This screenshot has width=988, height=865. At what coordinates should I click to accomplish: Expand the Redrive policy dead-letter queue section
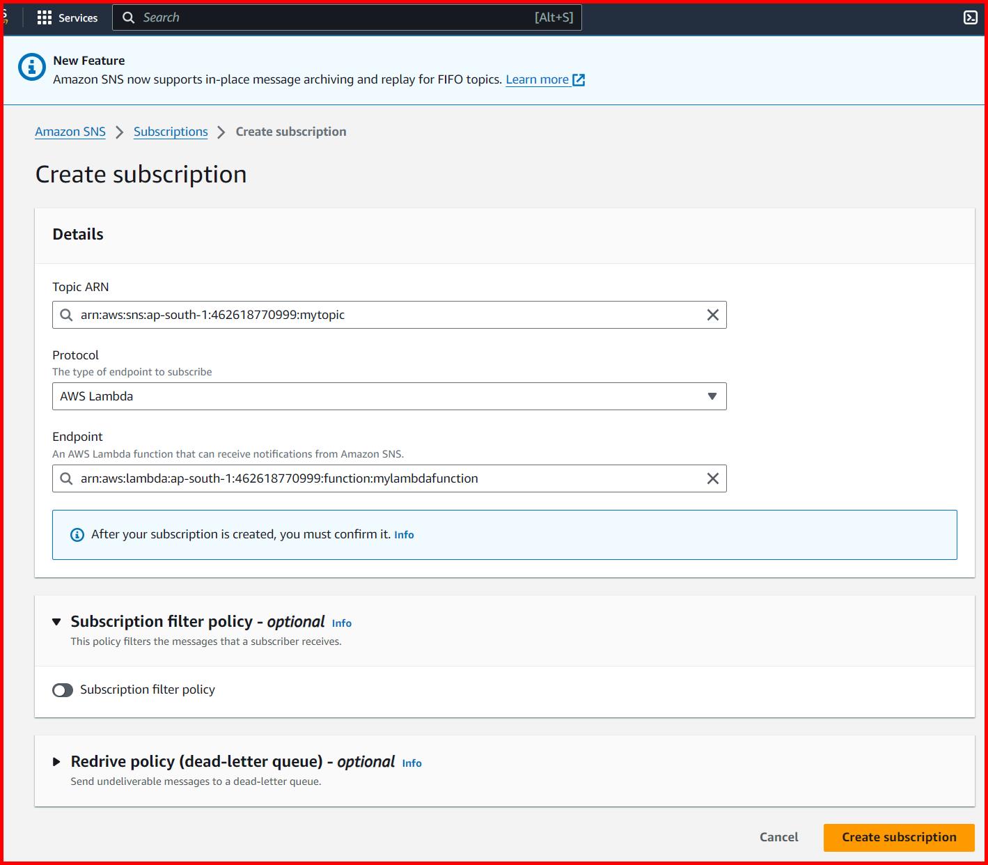[56, 762]
